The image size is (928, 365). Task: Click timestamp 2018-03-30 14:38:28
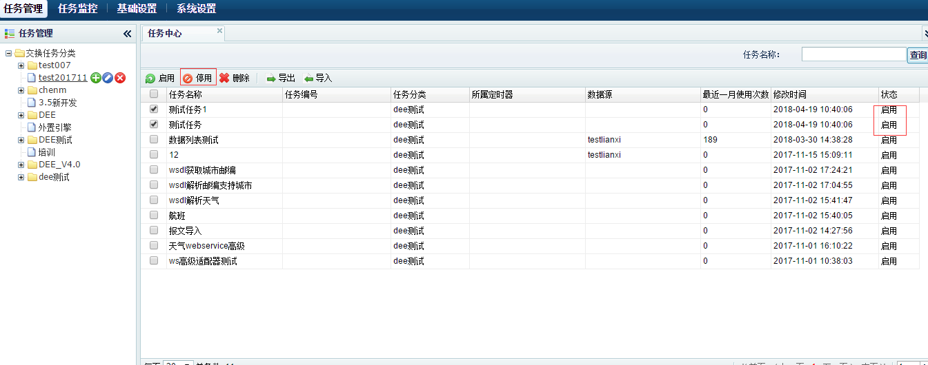click(813, 140)
